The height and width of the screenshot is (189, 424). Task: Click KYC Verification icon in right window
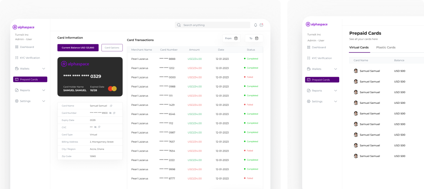coord(309,58)
